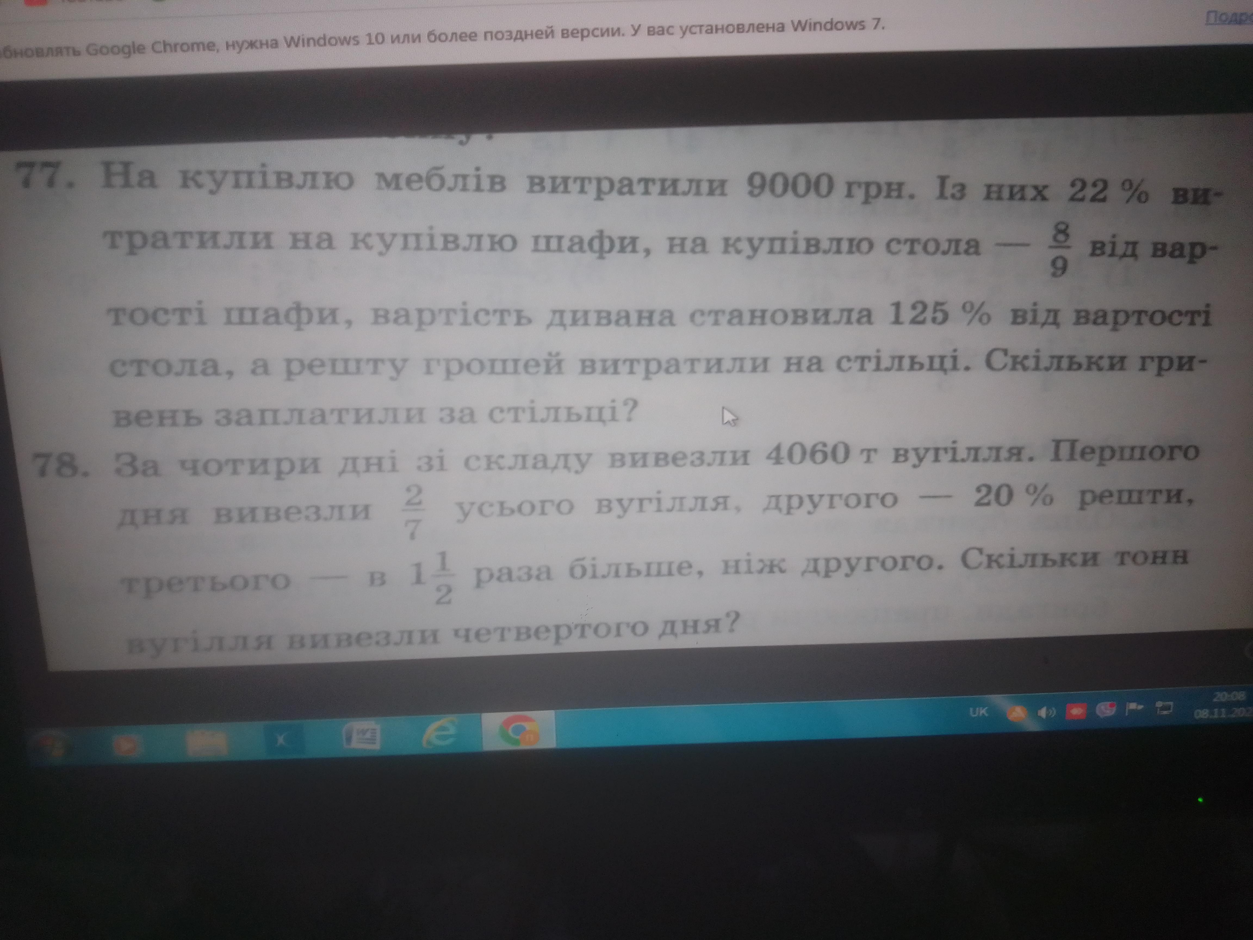Click the volume speaker tray icon
Screen dimensions: 1253x940
click(1047, 712)
